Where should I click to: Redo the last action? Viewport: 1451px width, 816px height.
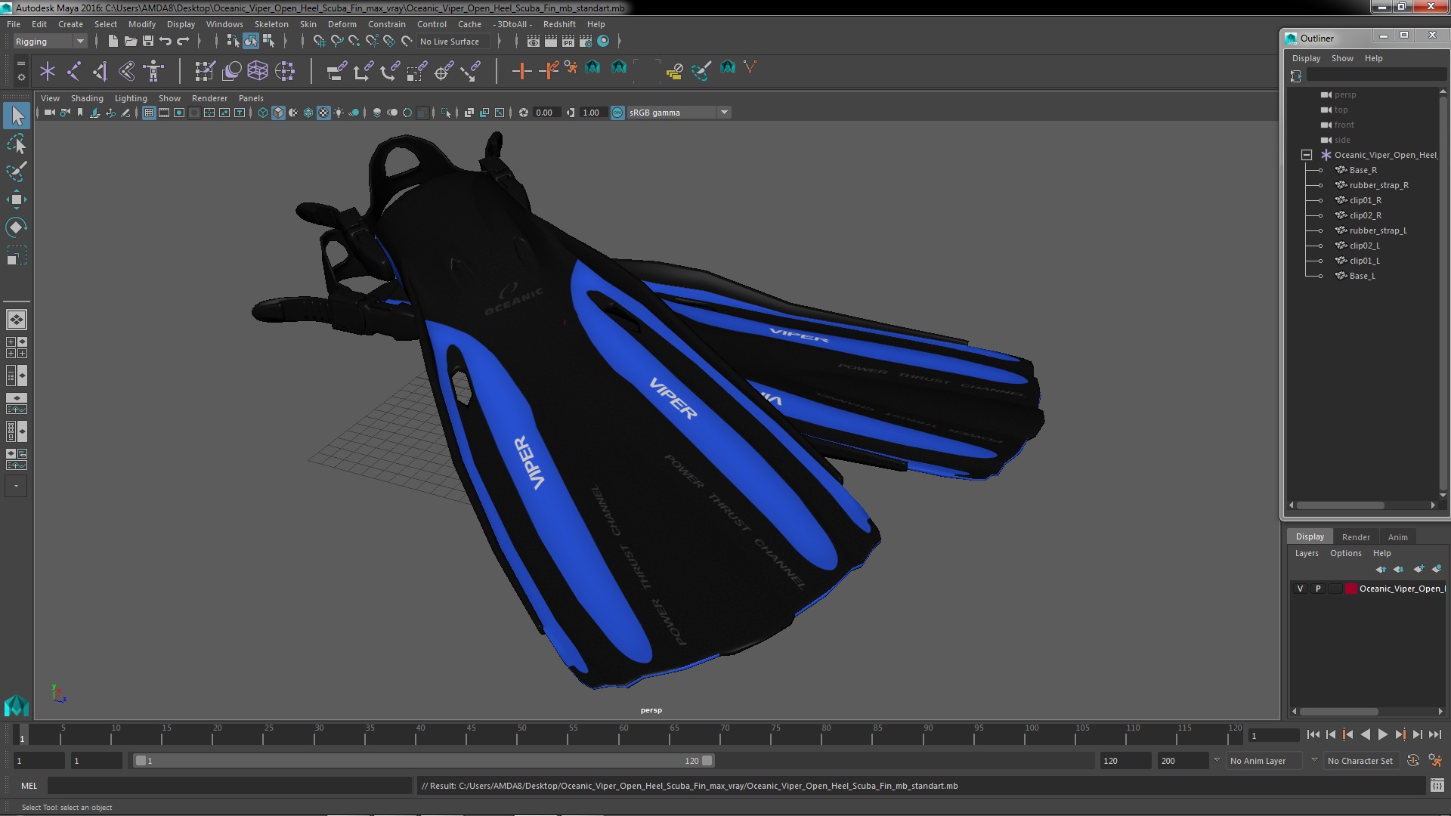[183, 41]
